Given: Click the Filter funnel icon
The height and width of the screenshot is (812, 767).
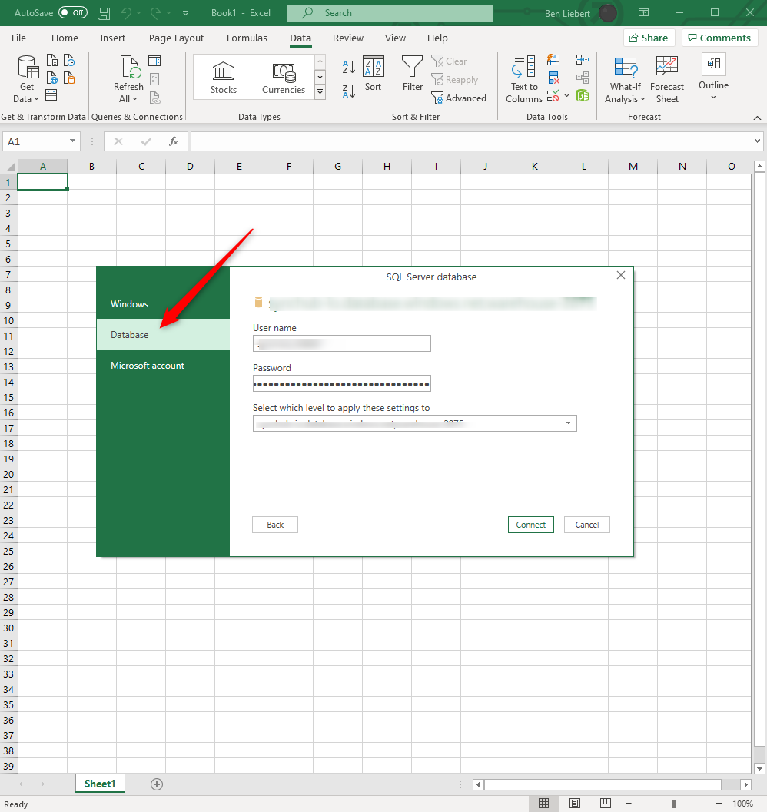Looking at the screenshot, I should (413, 75).
